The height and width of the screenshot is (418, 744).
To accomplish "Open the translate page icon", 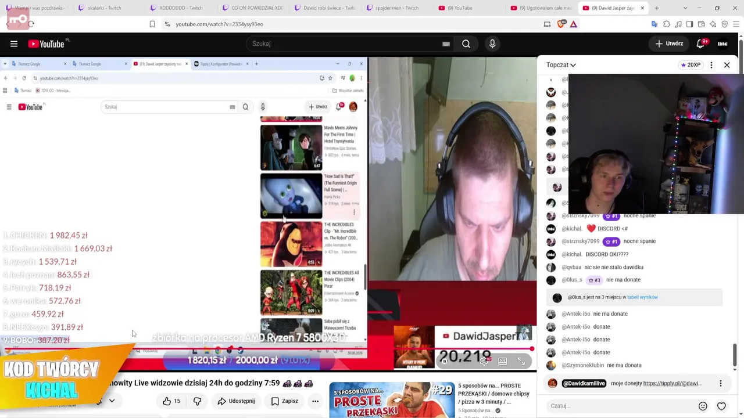I will (654, 24).
